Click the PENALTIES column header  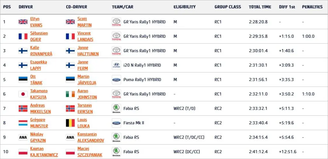[312, 7]
